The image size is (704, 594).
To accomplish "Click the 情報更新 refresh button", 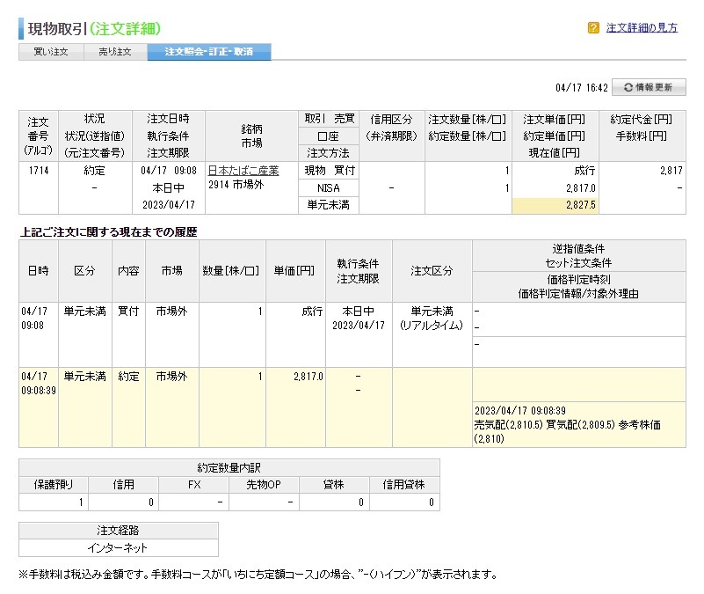I will 649,87.
